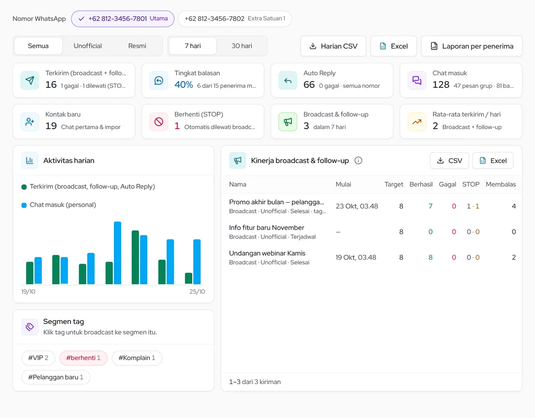This screenshot has height=418, width=535.
Task: Click the reply arrow icon on Auto Reply card
Action: tap(288, 80)
